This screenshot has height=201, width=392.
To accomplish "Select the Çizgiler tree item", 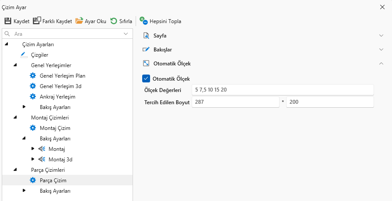I will [39, 55].
